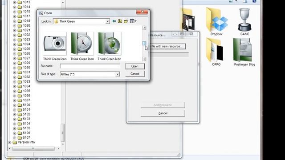Click the Open button in the dialog
Image resolution: width=285 pixels, height=160 pixels.
135,66
